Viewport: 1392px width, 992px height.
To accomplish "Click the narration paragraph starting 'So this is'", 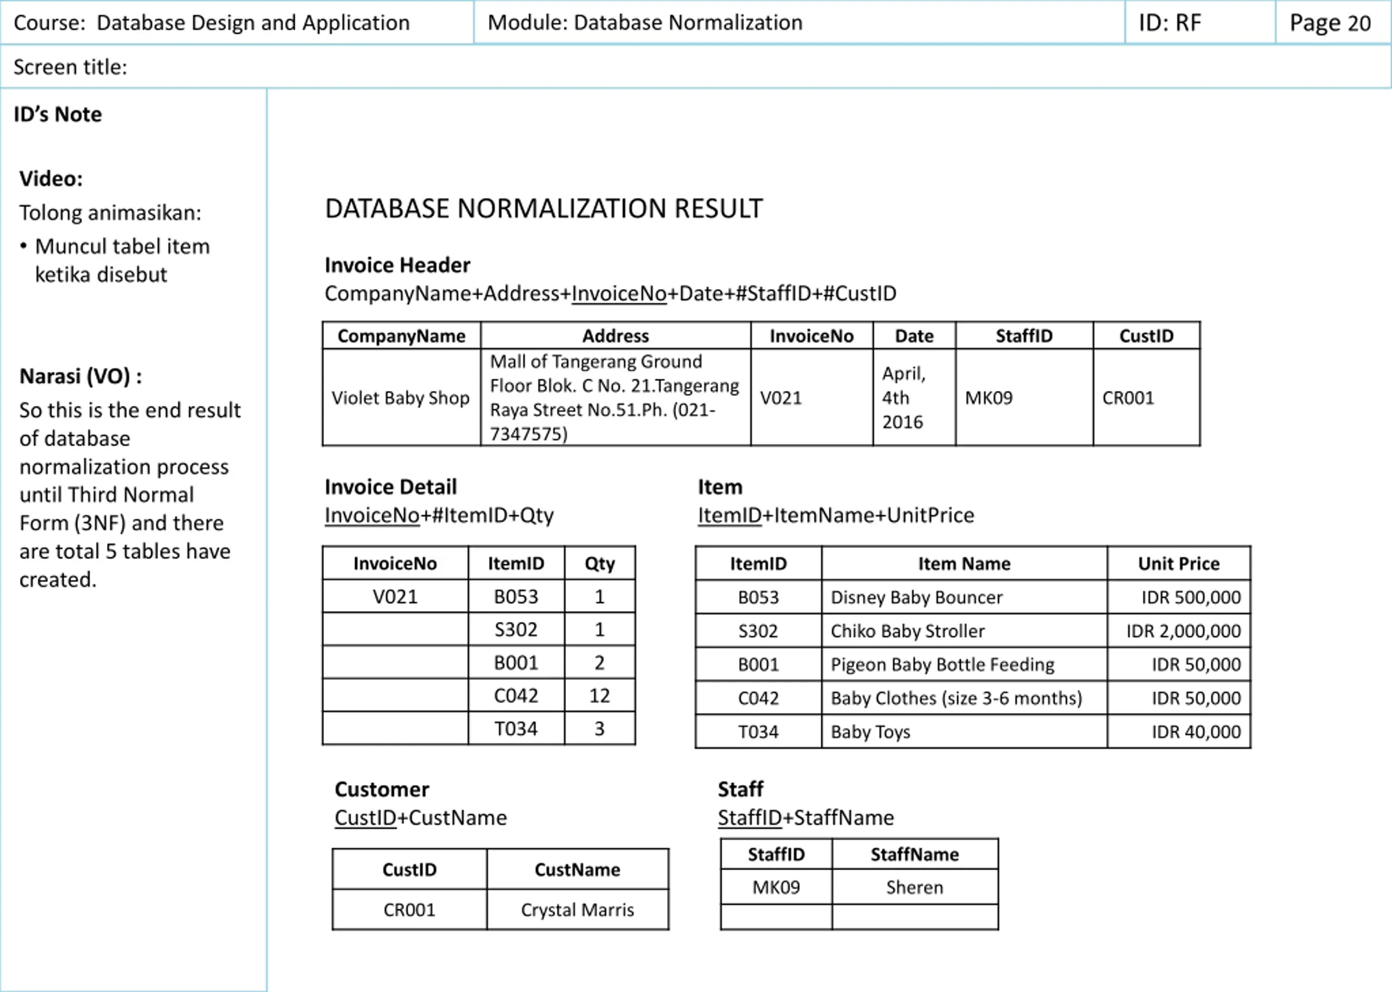I will coord(129,495).
